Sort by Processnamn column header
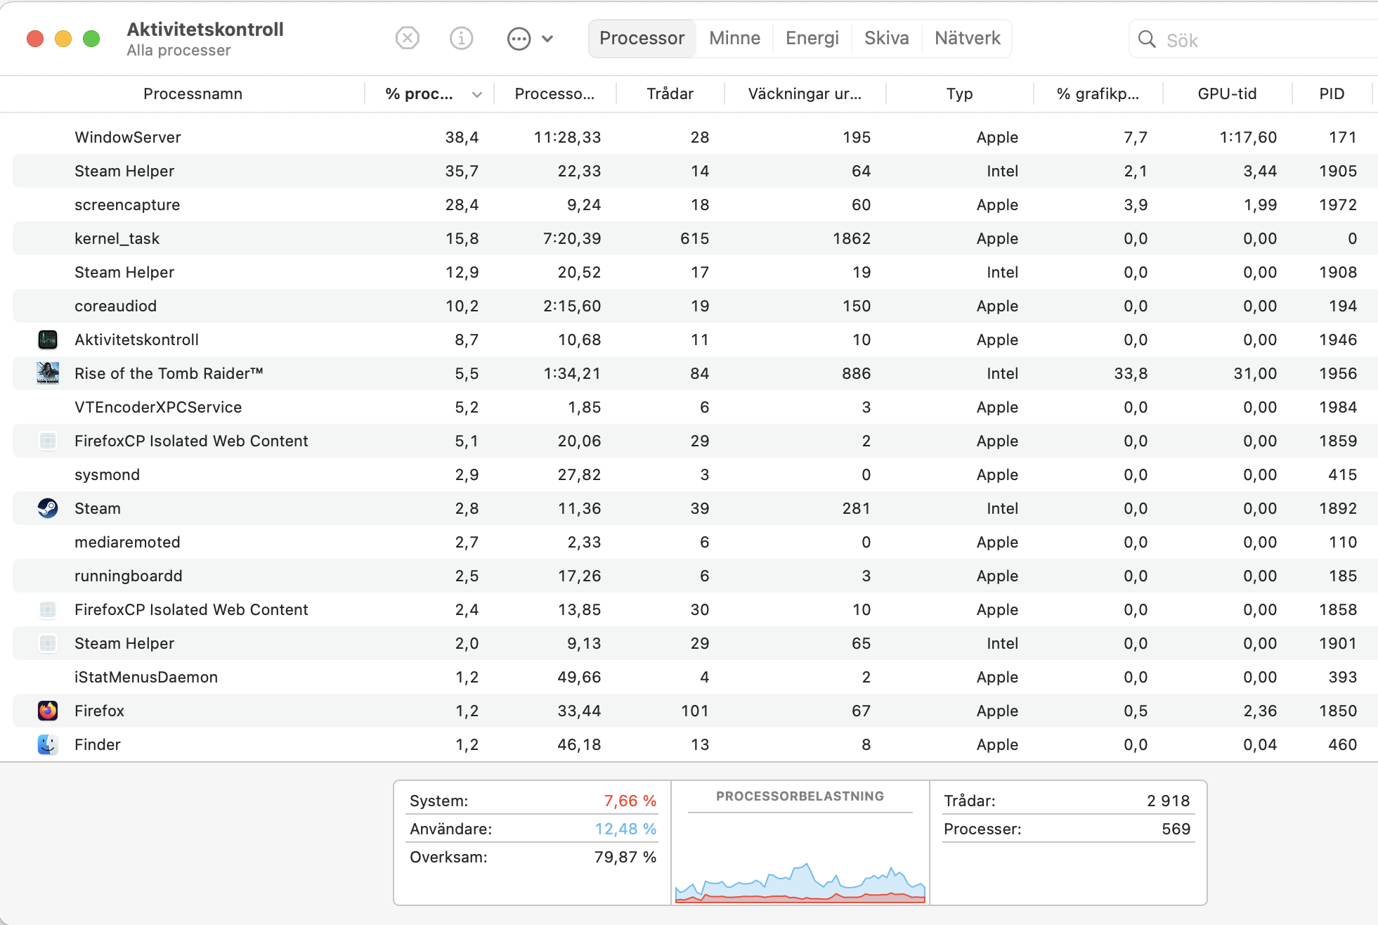1378x925 pixels. [x=193, y=94]
